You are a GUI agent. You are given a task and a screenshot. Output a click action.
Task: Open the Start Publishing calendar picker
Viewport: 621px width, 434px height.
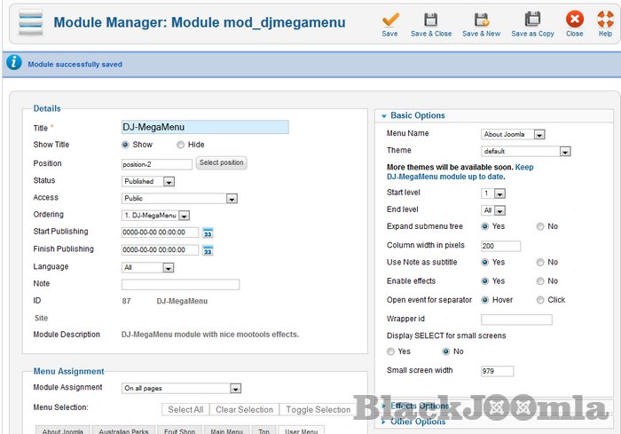(x=208, y=233)
